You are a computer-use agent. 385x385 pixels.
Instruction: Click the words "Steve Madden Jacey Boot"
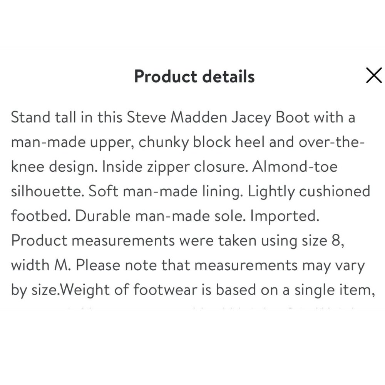[x=218, y=117]
